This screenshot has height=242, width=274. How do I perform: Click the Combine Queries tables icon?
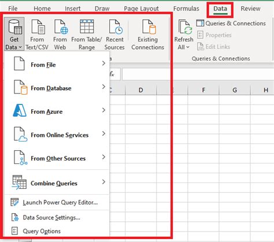[19, 182]
